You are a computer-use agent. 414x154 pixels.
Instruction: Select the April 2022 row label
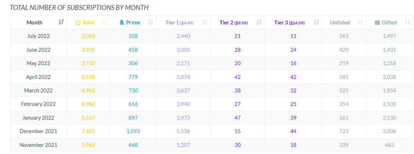(38, 77)
